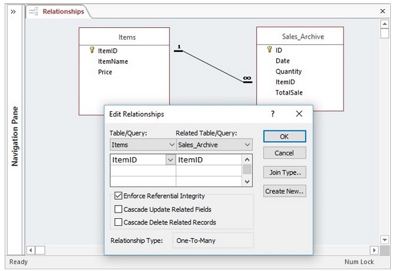
Task: Click the infinity symbol on the relationship line
Action: (247, 79)
